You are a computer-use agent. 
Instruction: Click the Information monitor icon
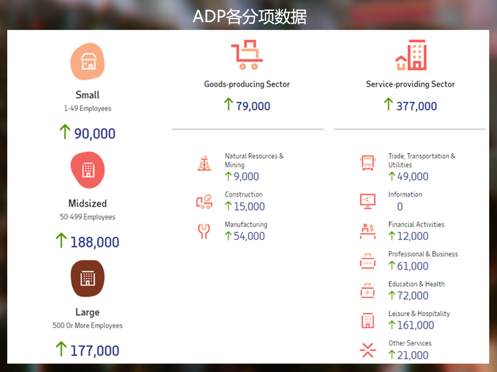click(368, 201)
